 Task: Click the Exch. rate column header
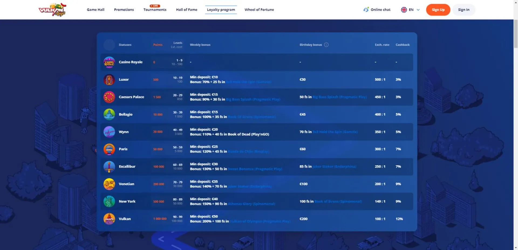[x=382, y=45]
